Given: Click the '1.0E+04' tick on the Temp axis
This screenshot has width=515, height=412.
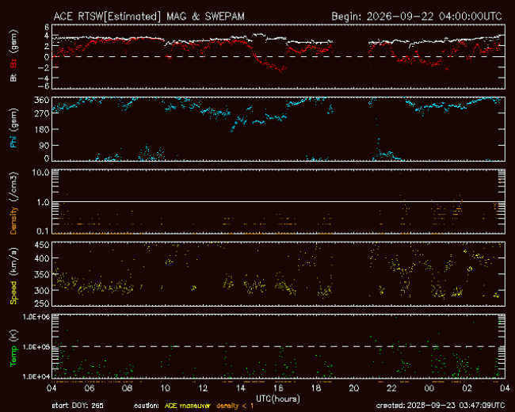Looking at the screenshot, I should (x=36, y=376).
